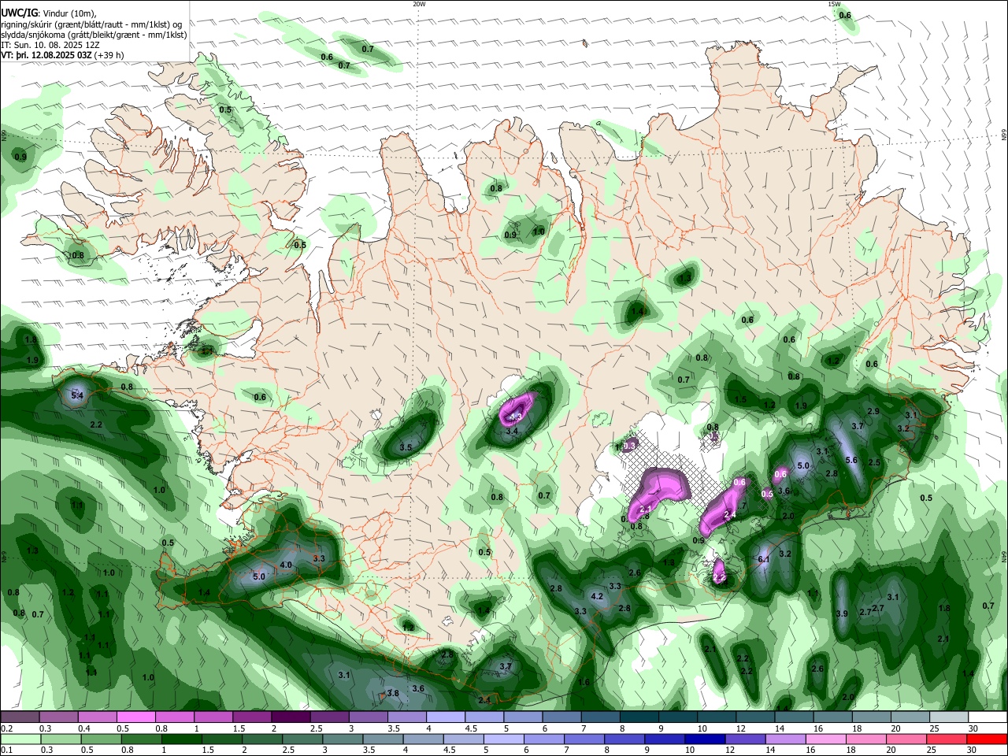Screen dimensions: 1008x756
Task: Click the 1.6 precipitation value on the map
Action: point(584,682)
